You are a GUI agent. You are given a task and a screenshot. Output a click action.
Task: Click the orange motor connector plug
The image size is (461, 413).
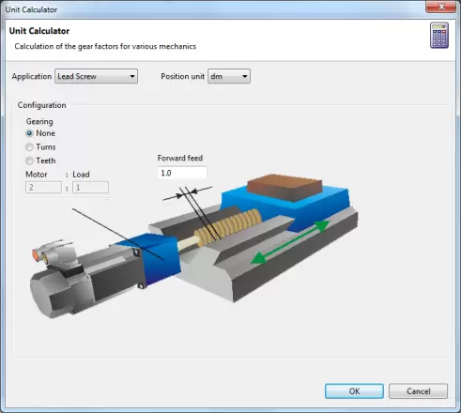point(36,255)
